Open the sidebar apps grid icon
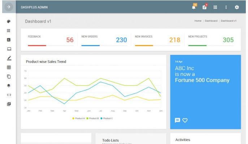 coord(9,31)
